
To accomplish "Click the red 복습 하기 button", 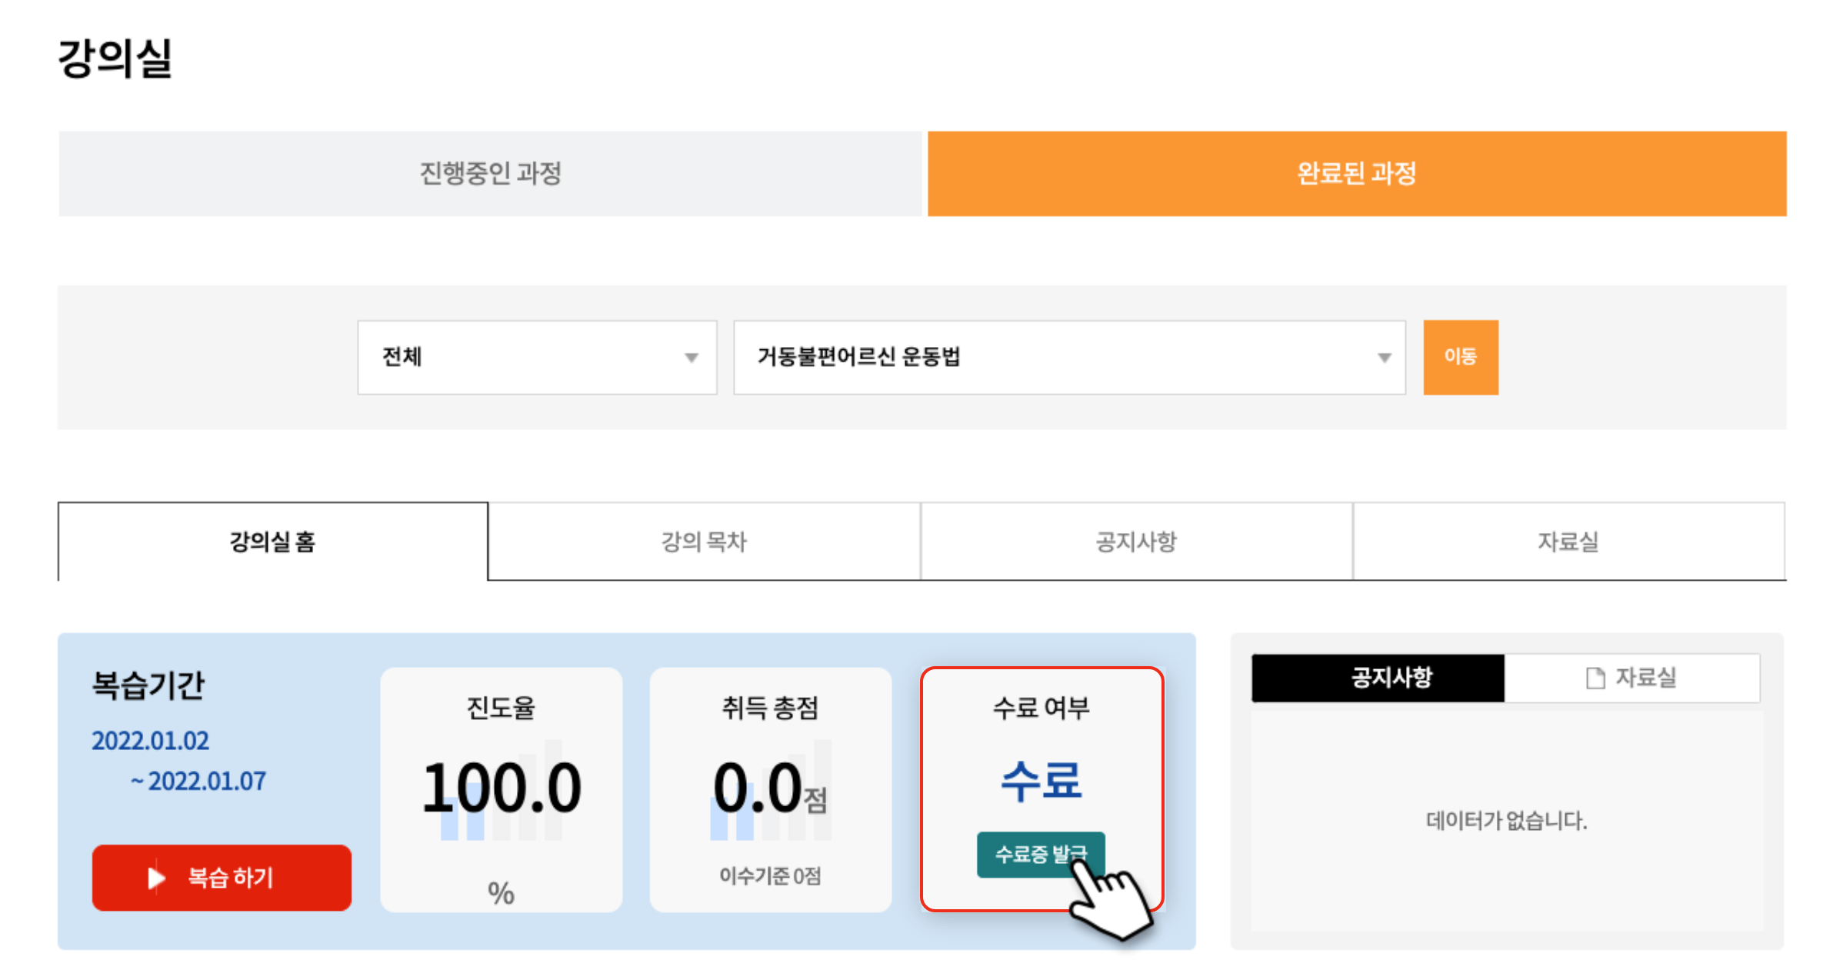I will [x=222, y=878].
